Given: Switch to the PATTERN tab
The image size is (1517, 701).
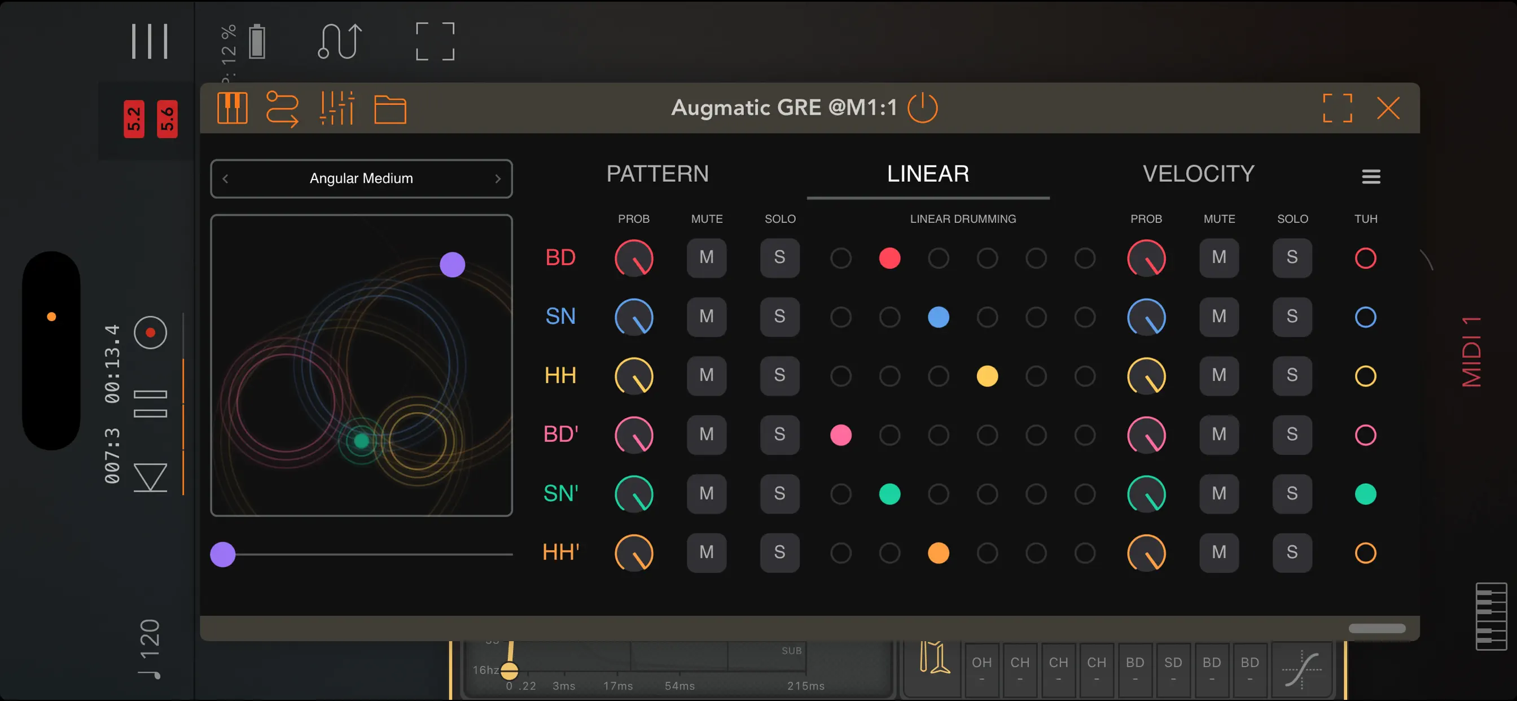Looking at the screenshot, I should pyautogui.click(x=657, y=174).
